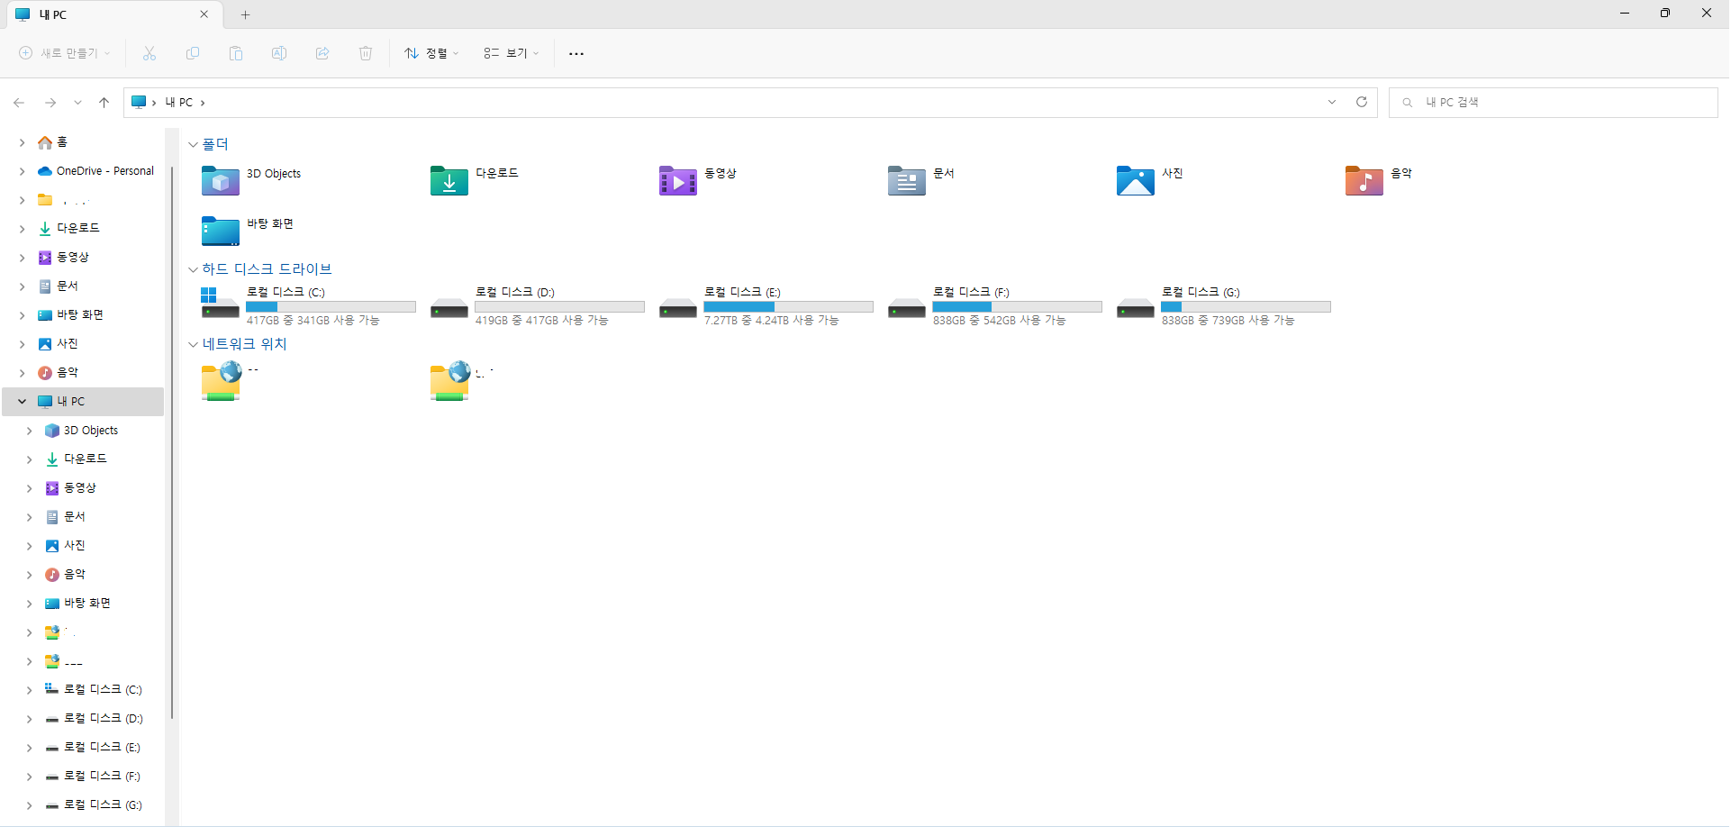This screenshot has width=1731, height=827.
Task: Expand sidebar 로컬 디스크 (G:) node
Action: (29, 805)
